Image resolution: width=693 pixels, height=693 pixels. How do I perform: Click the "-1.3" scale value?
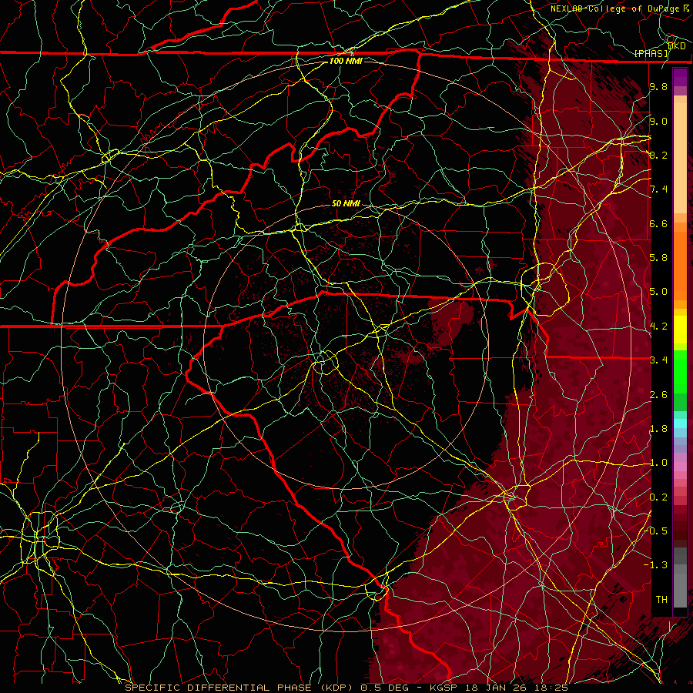[x=656, y=565]
